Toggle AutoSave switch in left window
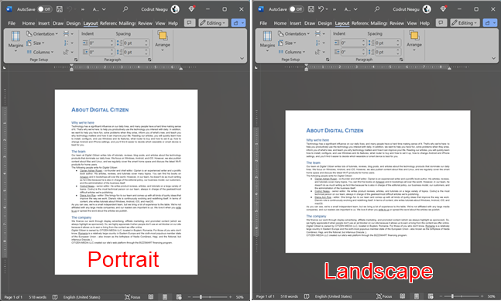 [x=45, y=9]
